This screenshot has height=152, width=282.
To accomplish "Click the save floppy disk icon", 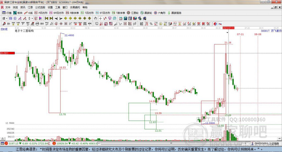I will point(135,18).
